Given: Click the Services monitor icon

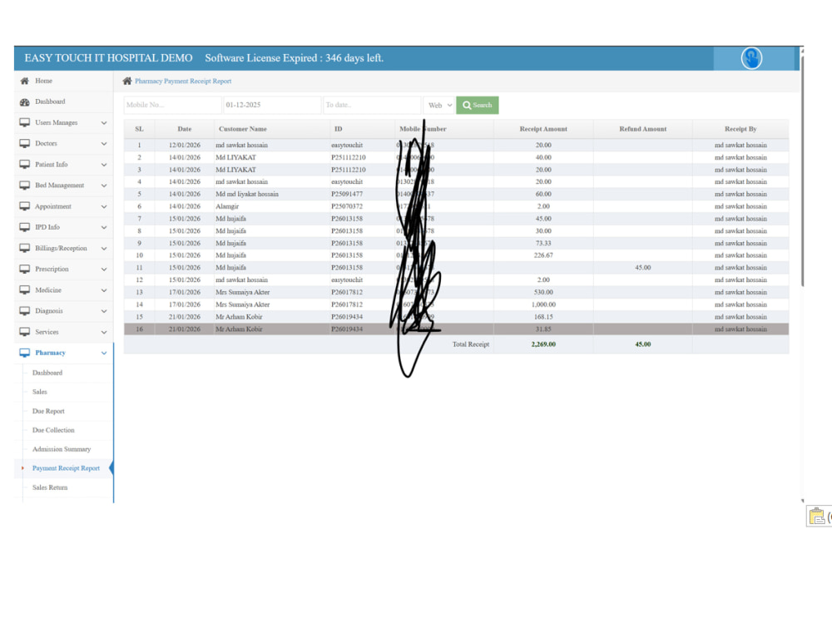Looking at the screenshot, I should tap(24, 332).
